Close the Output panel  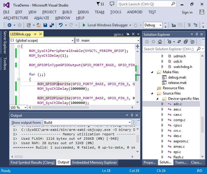[x=137, y=115]
